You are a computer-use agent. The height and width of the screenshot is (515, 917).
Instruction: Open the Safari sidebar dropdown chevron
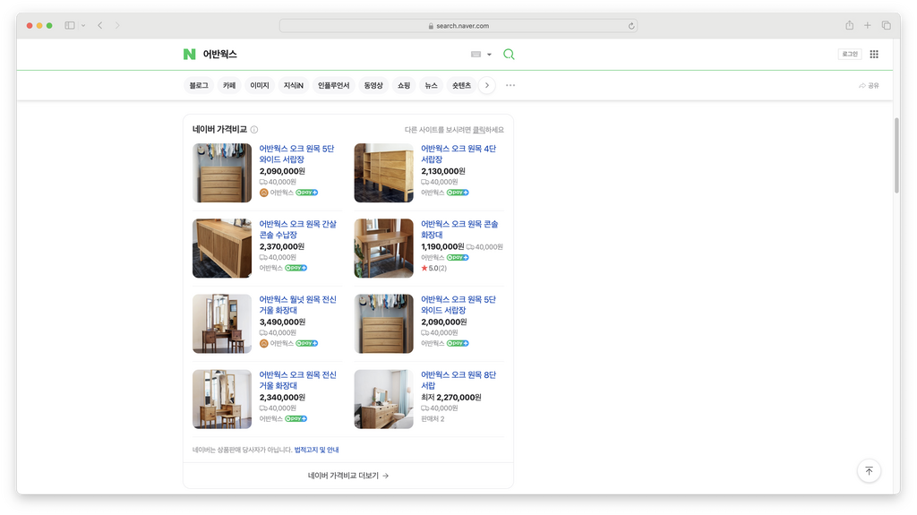(83, 25)
